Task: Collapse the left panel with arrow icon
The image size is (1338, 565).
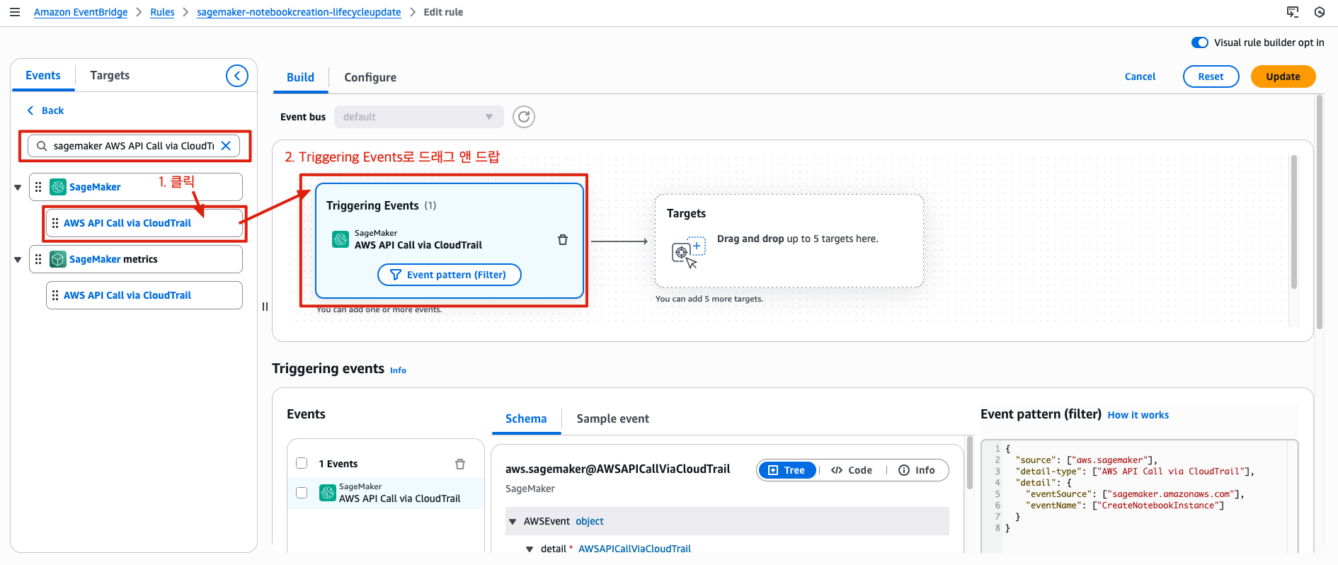Action: click(237, 76)
